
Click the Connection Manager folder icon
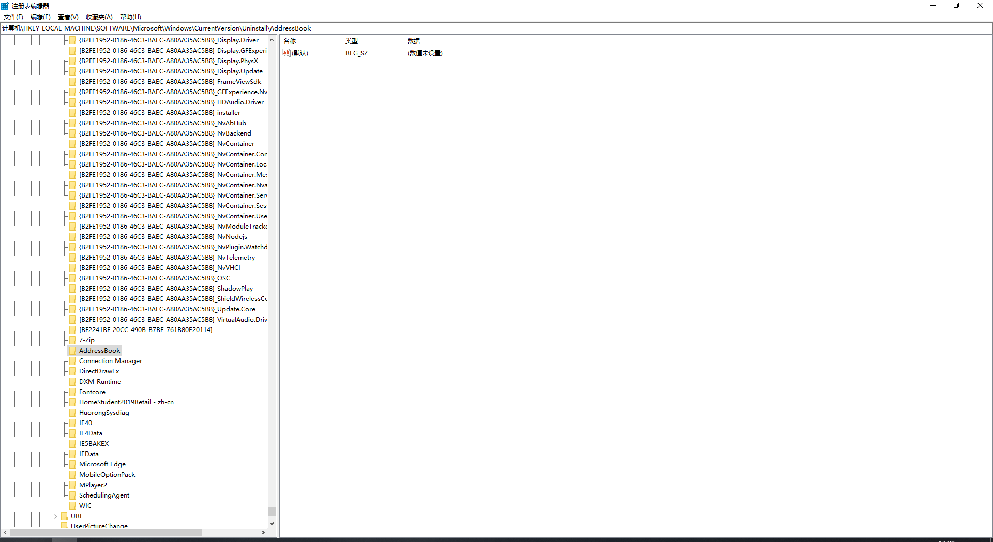point(73,360)
